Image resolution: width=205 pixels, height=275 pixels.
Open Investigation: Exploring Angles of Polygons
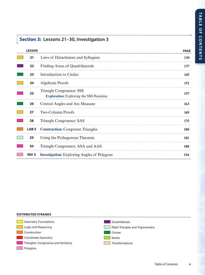tap(76, 155)
